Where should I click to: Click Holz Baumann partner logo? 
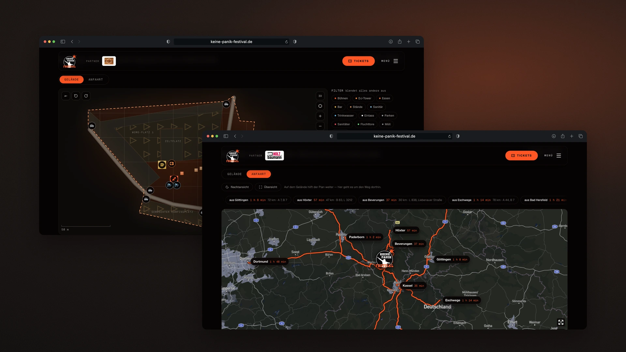pyautogui.click(x=274, y=155)
